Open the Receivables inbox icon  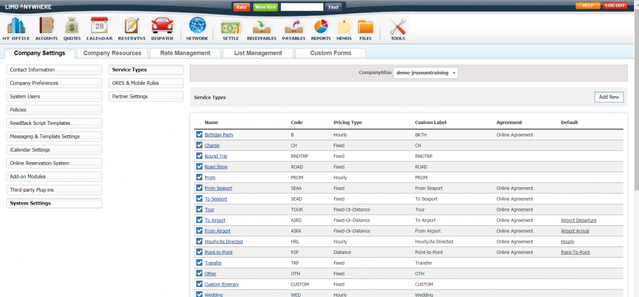(x=261, y=29)
